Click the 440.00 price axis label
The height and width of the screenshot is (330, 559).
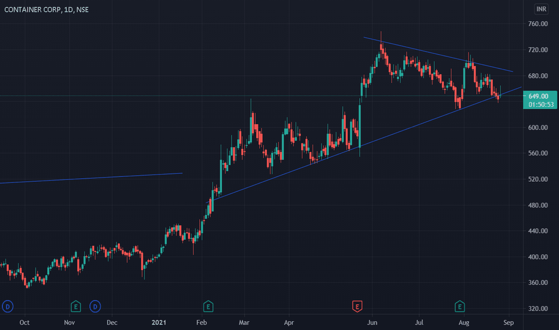tap(538, 231)
